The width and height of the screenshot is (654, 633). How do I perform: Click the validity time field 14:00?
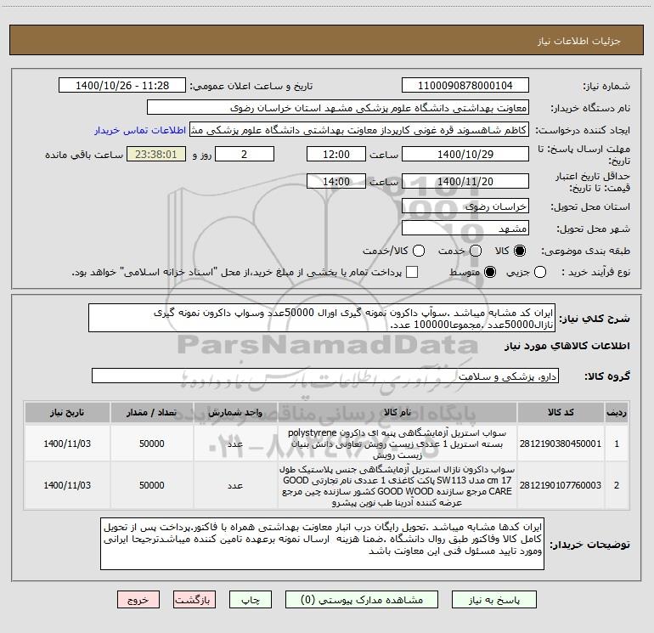[x=336, y=181]
